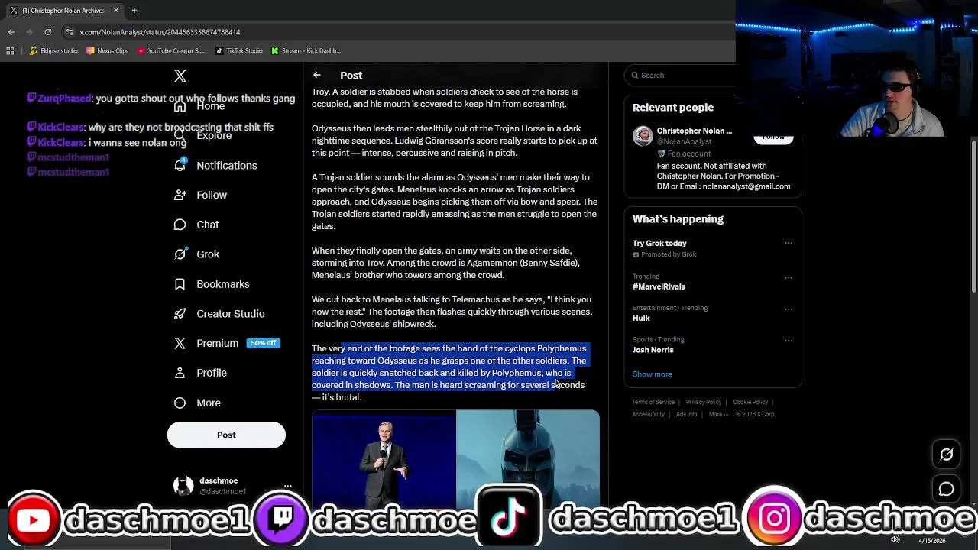Image resolution: width=978 pixels, height=550 pixels.
Task: Open options for #MarvelRivals trend
Action: [x=789, y=277]
